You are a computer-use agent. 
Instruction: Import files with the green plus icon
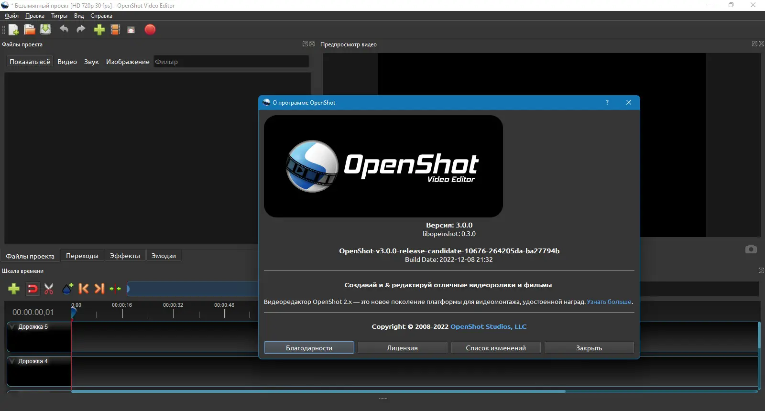pyautogui.click(x=99, y=30)
